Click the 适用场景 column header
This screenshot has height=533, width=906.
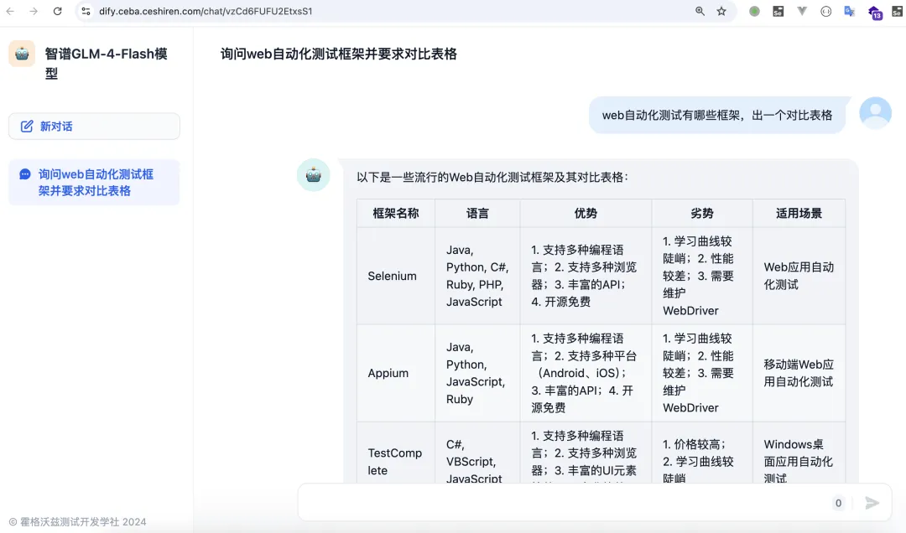799,213
